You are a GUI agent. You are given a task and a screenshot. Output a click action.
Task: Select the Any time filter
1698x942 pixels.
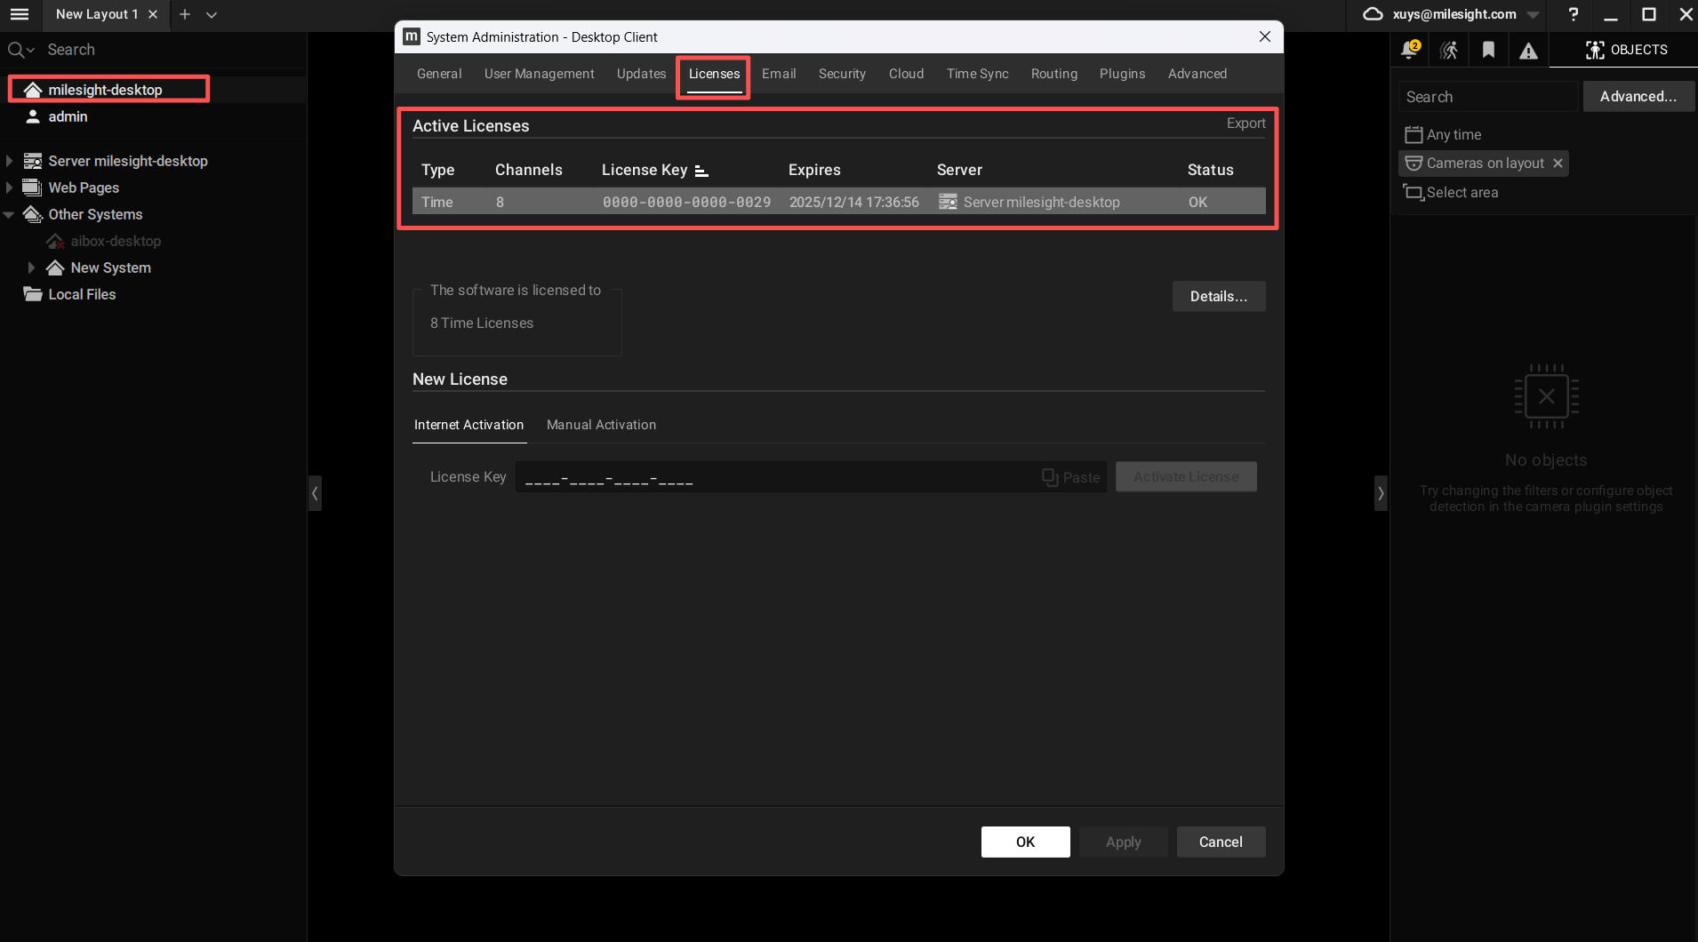click(x=1454, y=135)
